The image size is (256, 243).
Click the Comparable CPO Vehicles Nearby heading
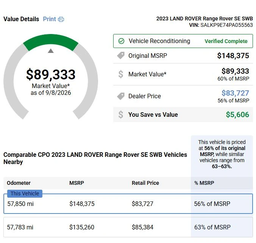pyautogui.click(x=95, y=158)
